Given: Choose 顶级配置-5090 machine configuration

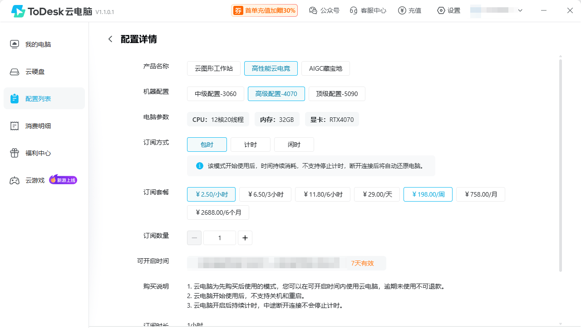Looking at the screenshot, I should 337,94.
